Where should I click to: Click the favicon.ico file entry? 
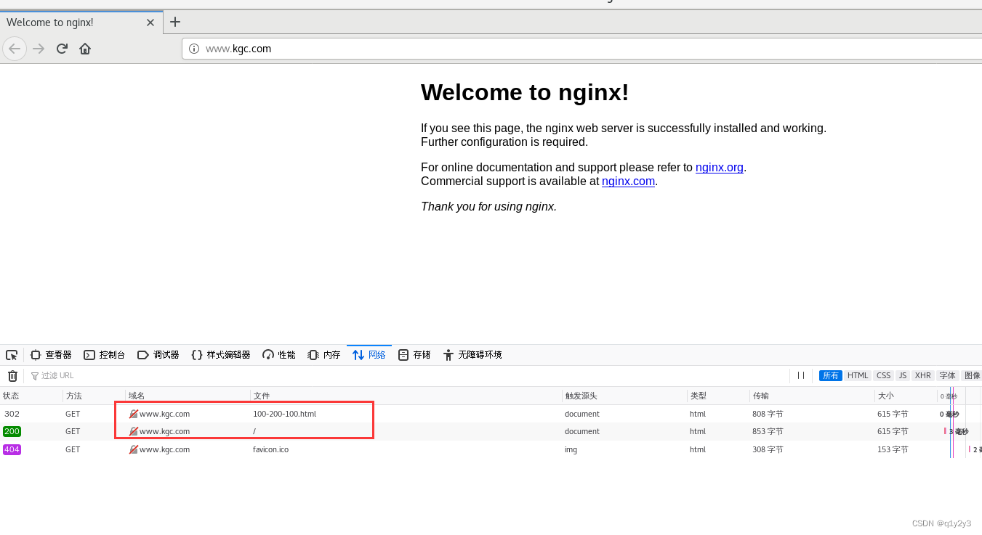pos(270,449)
